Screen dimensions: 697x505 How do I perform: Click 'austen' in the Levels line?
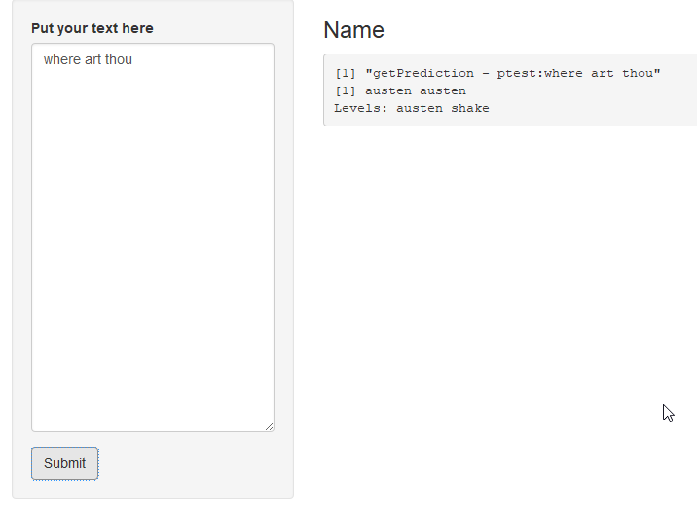pyautogui.click(x=420, y=108)
